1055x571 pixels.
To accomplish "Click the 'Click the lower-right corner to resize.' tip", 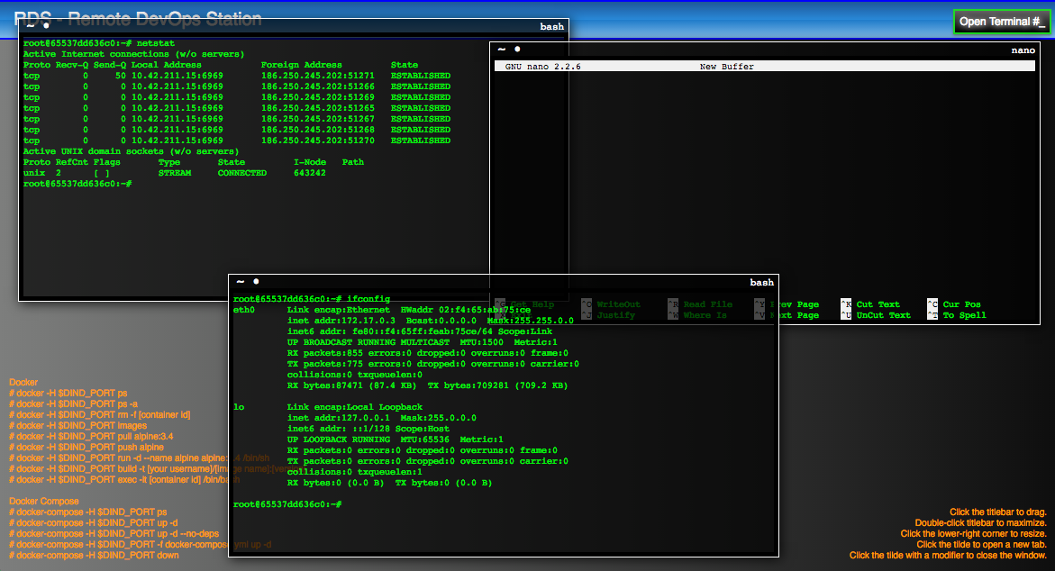I will [x=974, y=534].
